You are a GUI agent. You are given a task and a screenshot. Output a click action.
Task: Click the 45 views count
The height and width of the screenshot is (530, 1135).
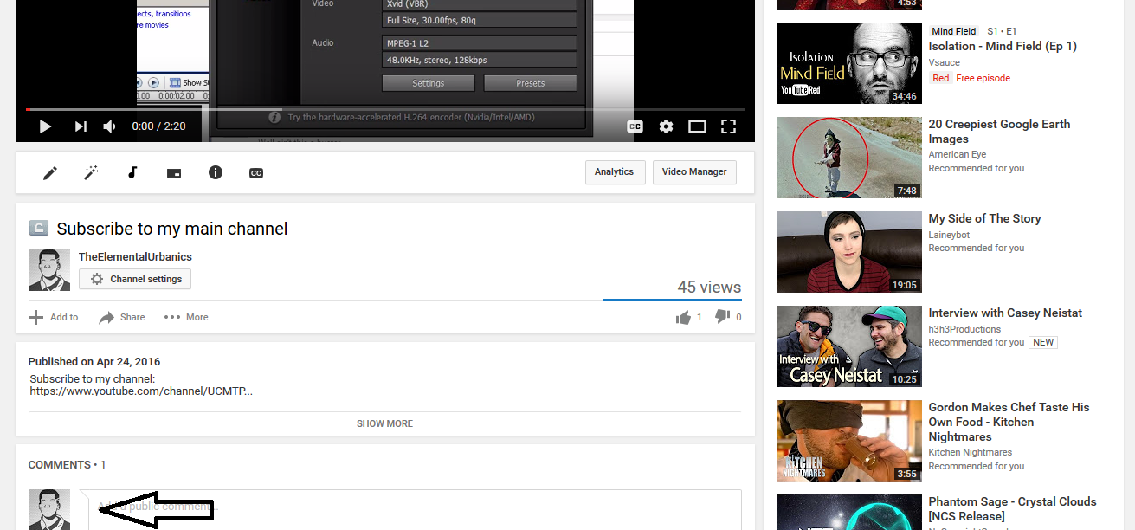point(709,287)
